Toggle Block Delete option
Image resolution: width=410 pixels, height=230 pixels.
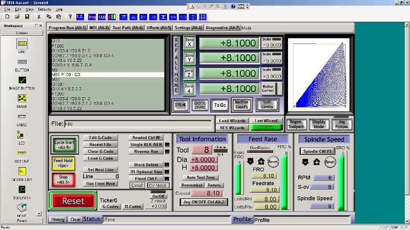(146, 165)
